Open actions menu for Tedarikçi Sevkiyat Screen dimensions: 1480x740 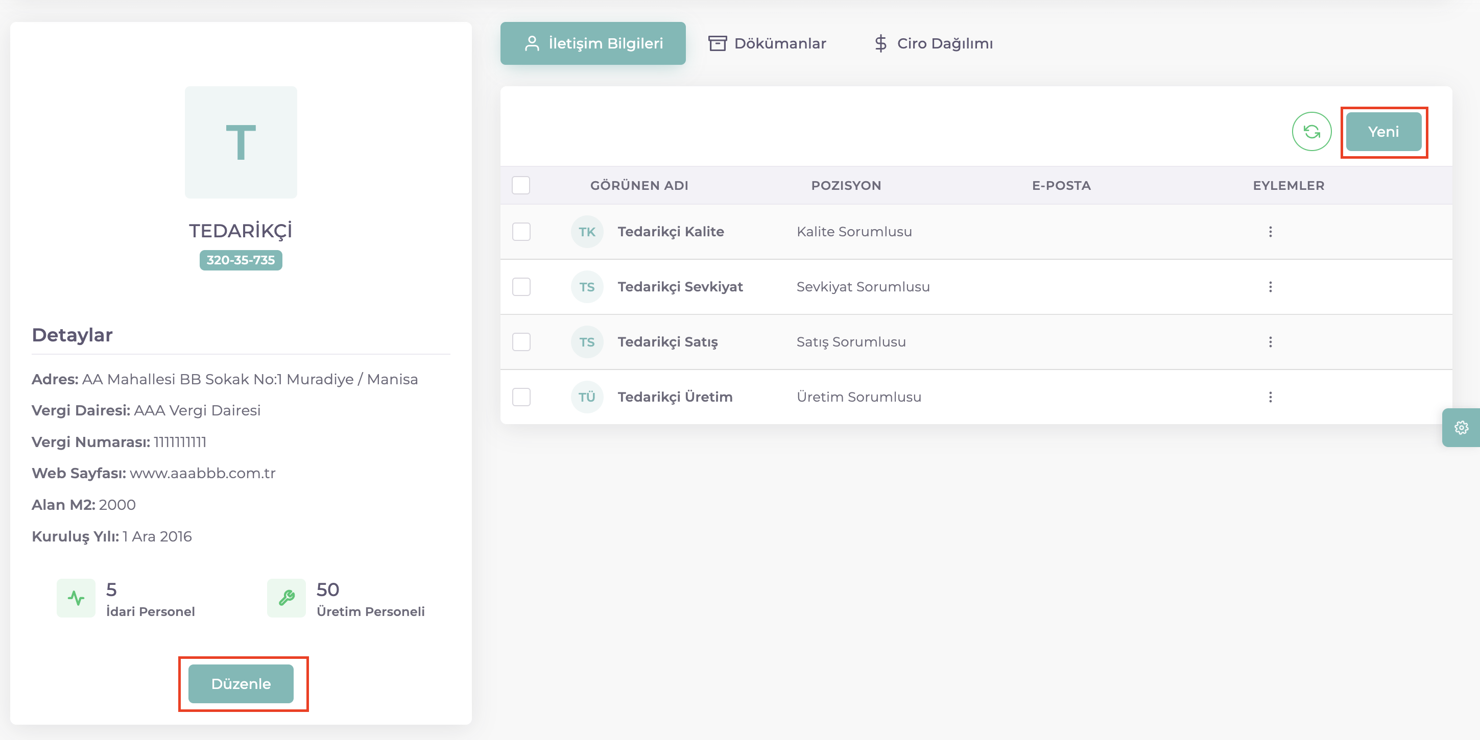[x=1270, y=287]
